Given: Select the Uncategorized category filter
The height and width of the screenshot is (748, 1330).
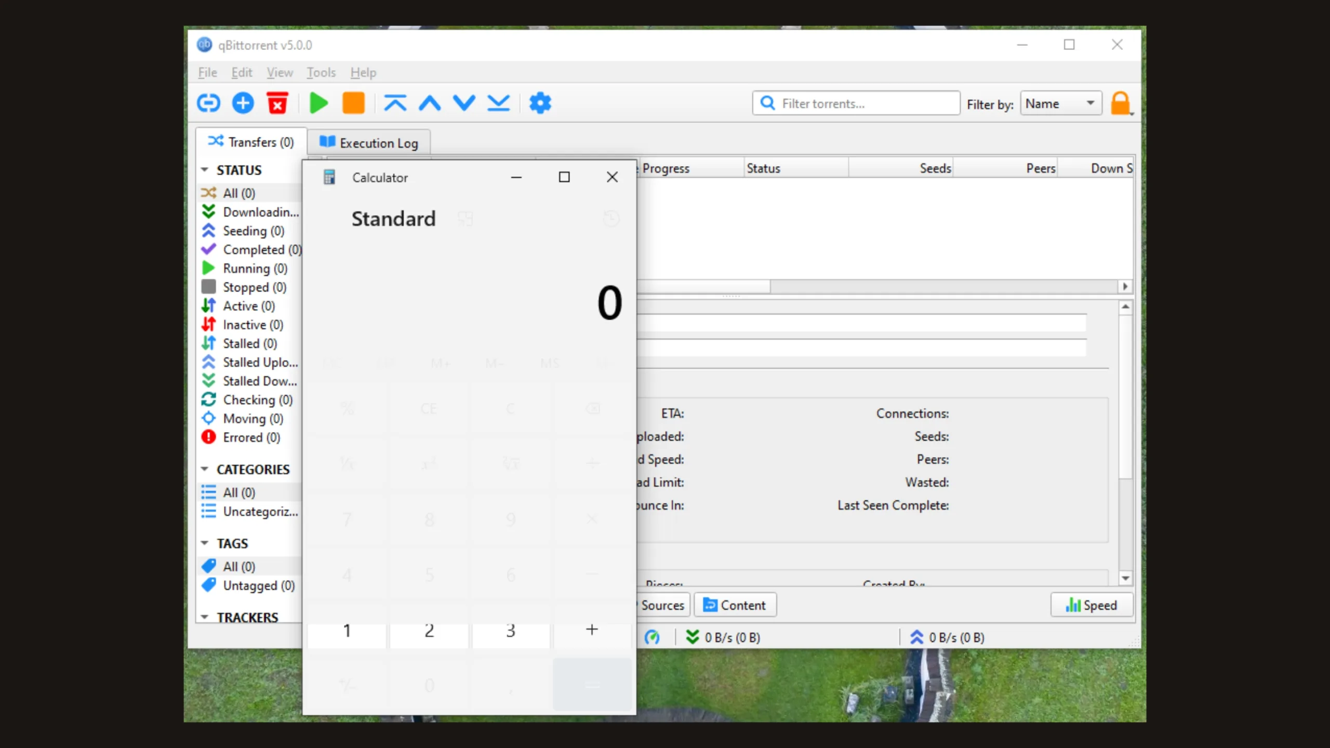Looking at the screenshot, I should (250, 511).
